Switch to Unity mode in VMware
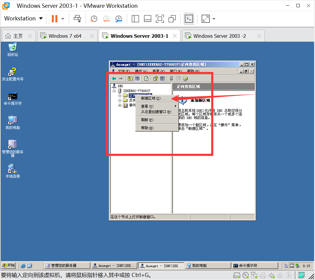This screenshot has width=315, height=280. click(172, 19)
